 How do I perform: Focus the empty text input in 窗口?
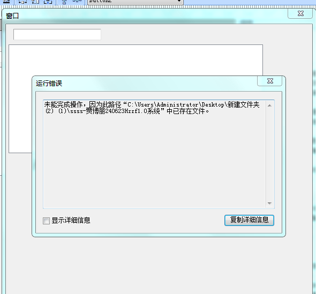pyautogui.click(x=57, y=34)
